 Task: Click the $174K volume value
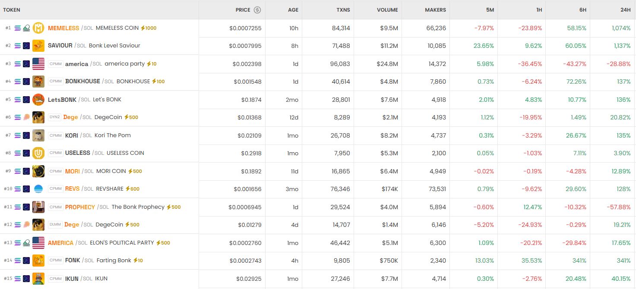389,189
